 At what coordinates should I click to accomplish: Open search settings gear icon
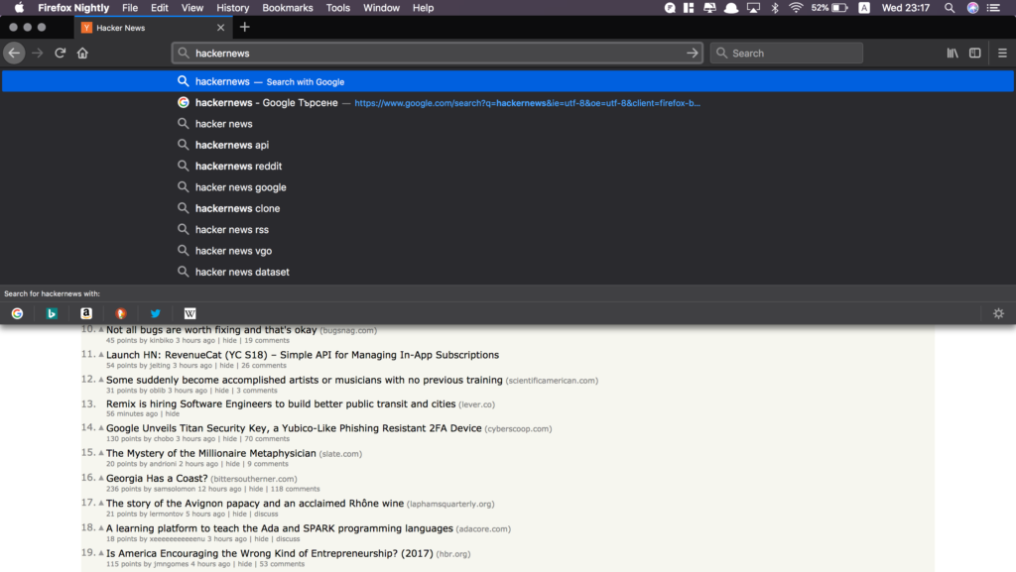point(998,313)
